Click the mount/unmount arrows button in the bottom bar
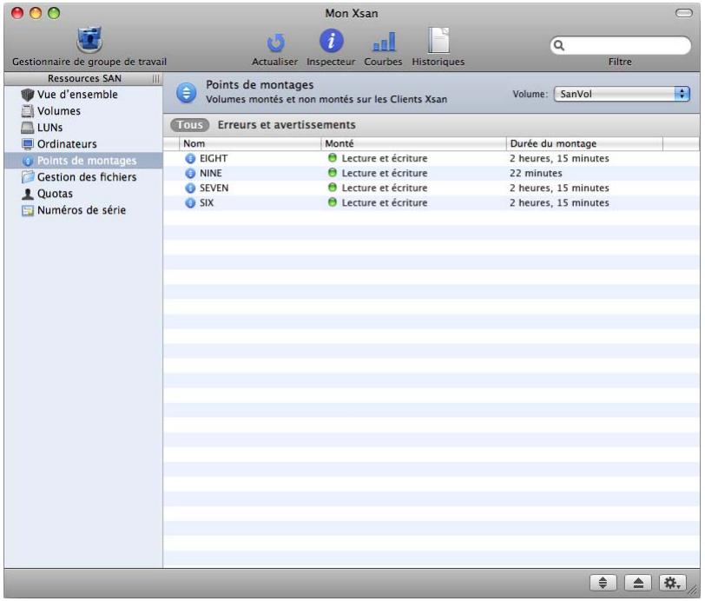The image size is (705, 601). 603,583
